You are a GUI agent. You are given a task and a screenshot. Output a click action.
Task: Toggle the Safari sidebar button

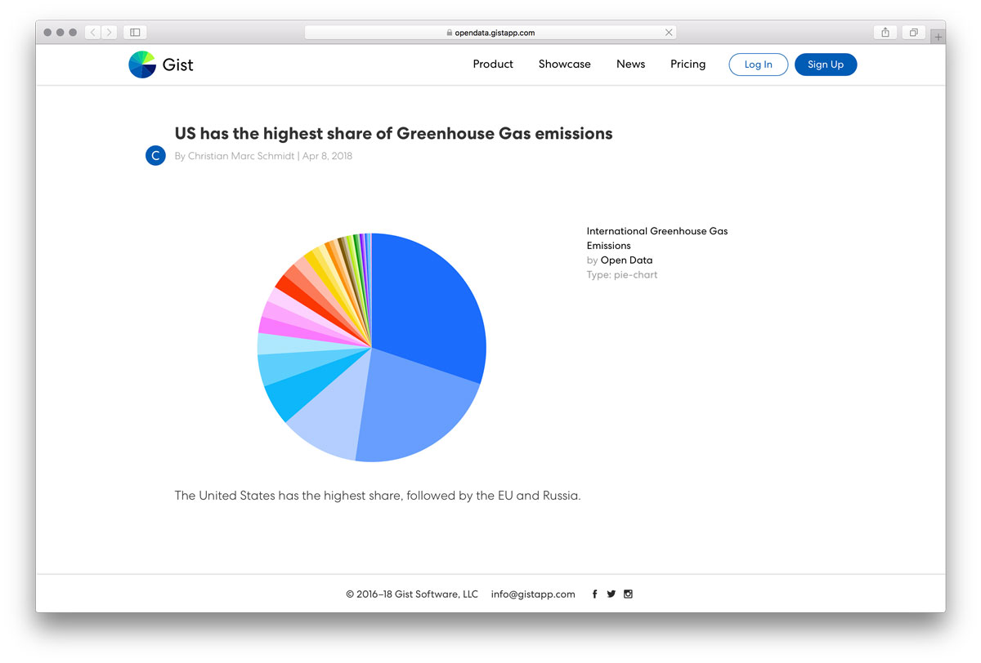pyautogui.click(x=135, y=33)
